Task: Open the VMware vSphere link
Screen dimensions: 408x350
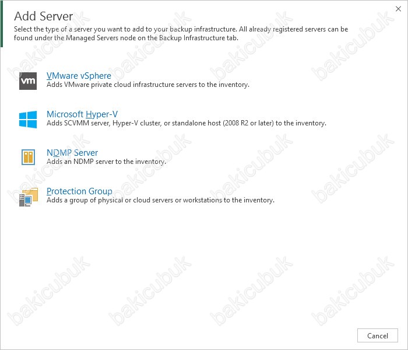Action: (79, 76)
